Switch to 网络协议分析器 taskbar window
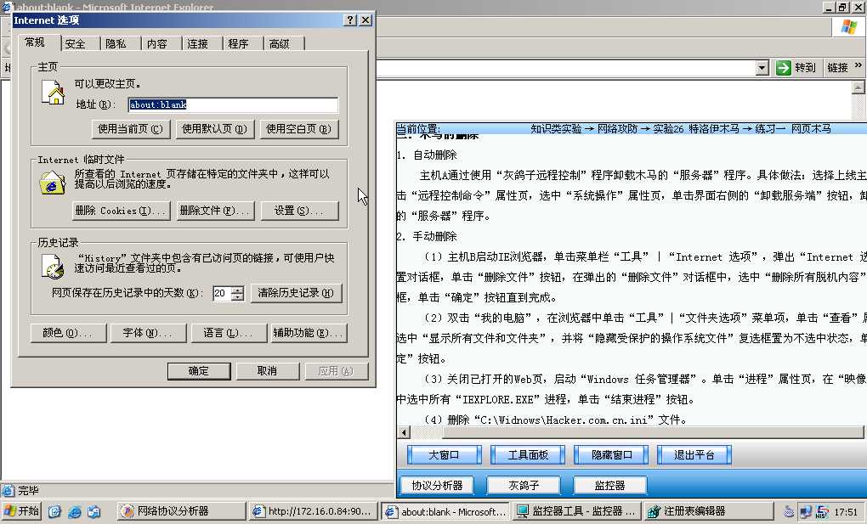Screen dimensions: 867x524 click(181, 511)
